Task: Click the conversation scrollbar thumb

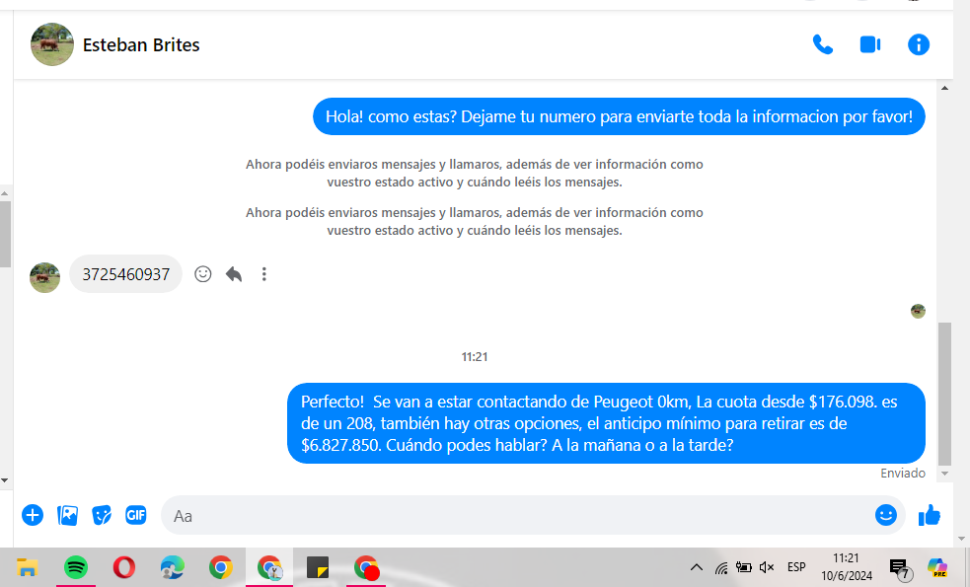Action: coord(944,394)
